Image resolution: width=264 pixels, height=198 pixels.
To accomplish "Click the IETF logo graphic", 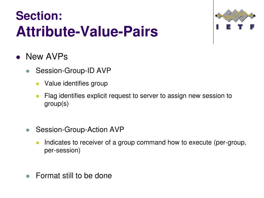I will (x=235, y=19).
